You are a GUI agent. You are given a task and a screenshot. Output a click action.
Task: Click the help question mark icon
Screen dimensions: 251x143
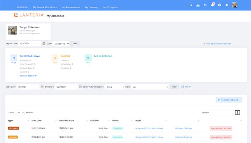pos(219,5)
